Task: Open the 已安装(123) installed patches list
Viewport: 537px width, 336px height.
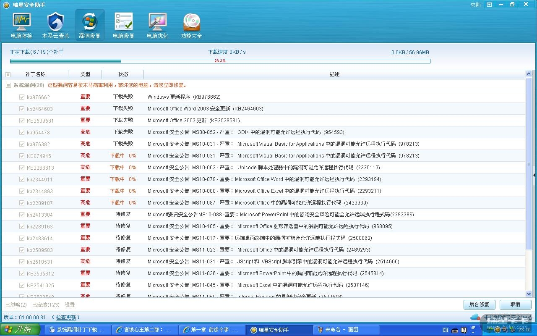Action: point(46,305)
